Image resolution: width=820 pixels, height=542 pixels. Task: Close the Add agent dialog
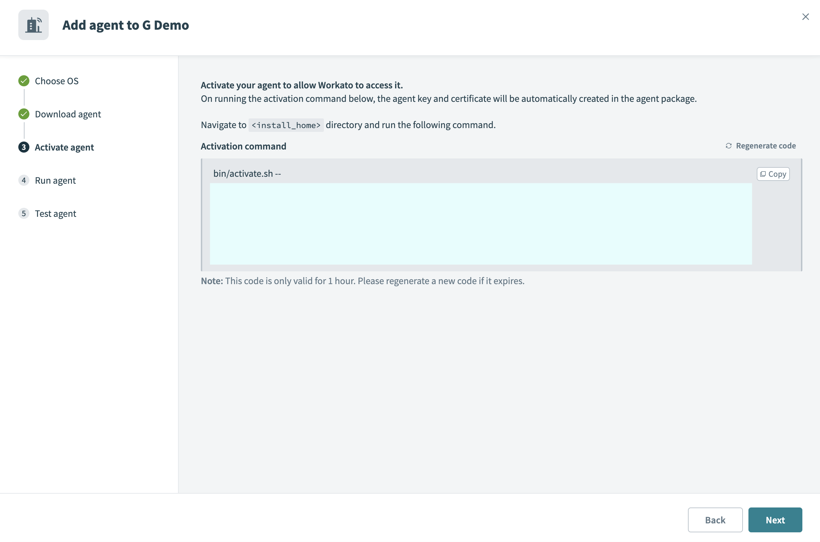coord(805,16)
